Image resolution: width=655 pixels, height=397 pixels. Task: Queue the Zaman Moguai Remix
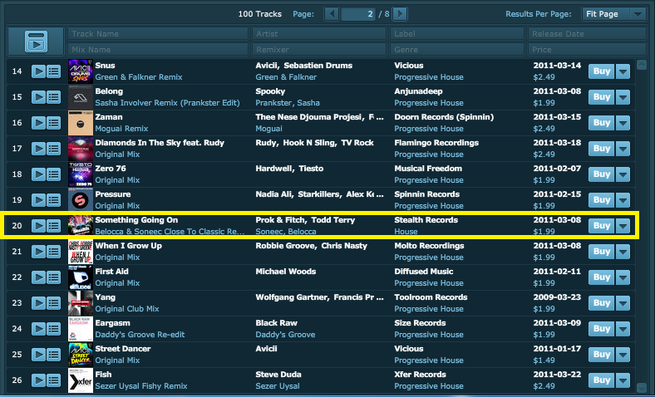pyautogui.click(x=53, y=123)
